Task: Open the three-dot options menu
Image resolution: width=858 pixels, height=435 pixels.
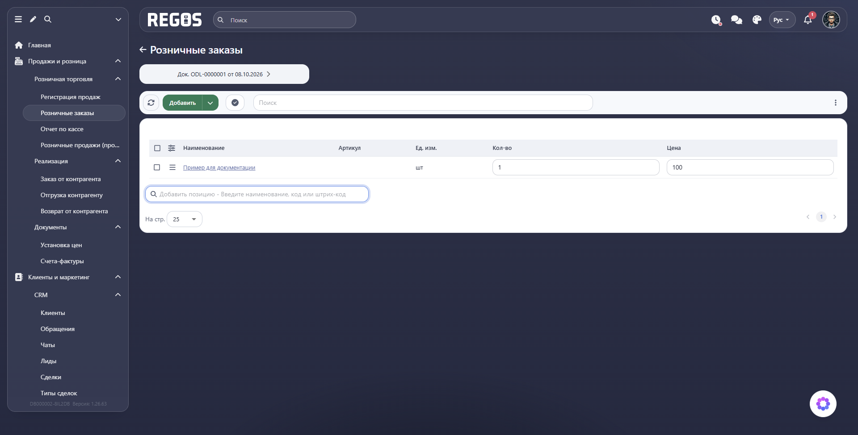Action: click(836, 103)
